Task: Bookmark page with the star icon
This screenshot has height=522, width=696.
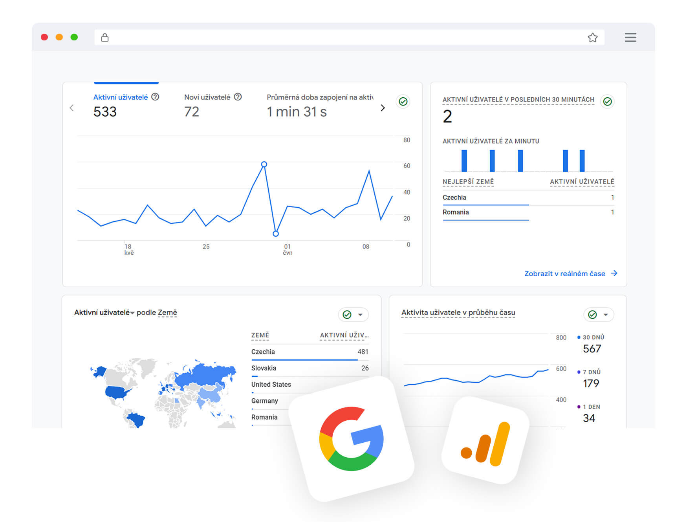Action: (x=592, y=37)
